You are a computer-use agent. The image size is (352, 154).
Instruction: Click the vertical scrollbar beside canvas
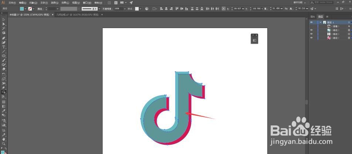click(x=307, y=102)
